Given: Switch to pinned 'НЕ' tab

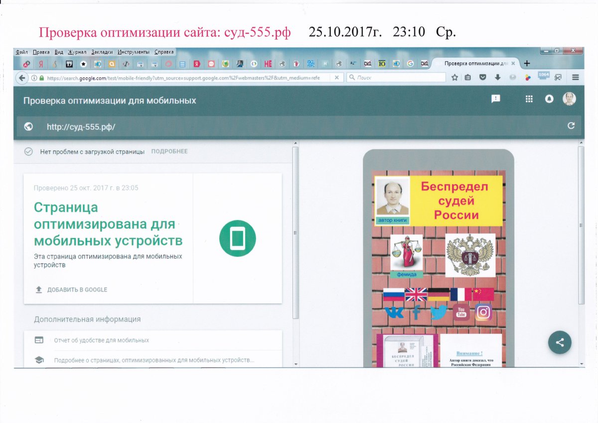Looking at the screenshot, I should 268,64.
